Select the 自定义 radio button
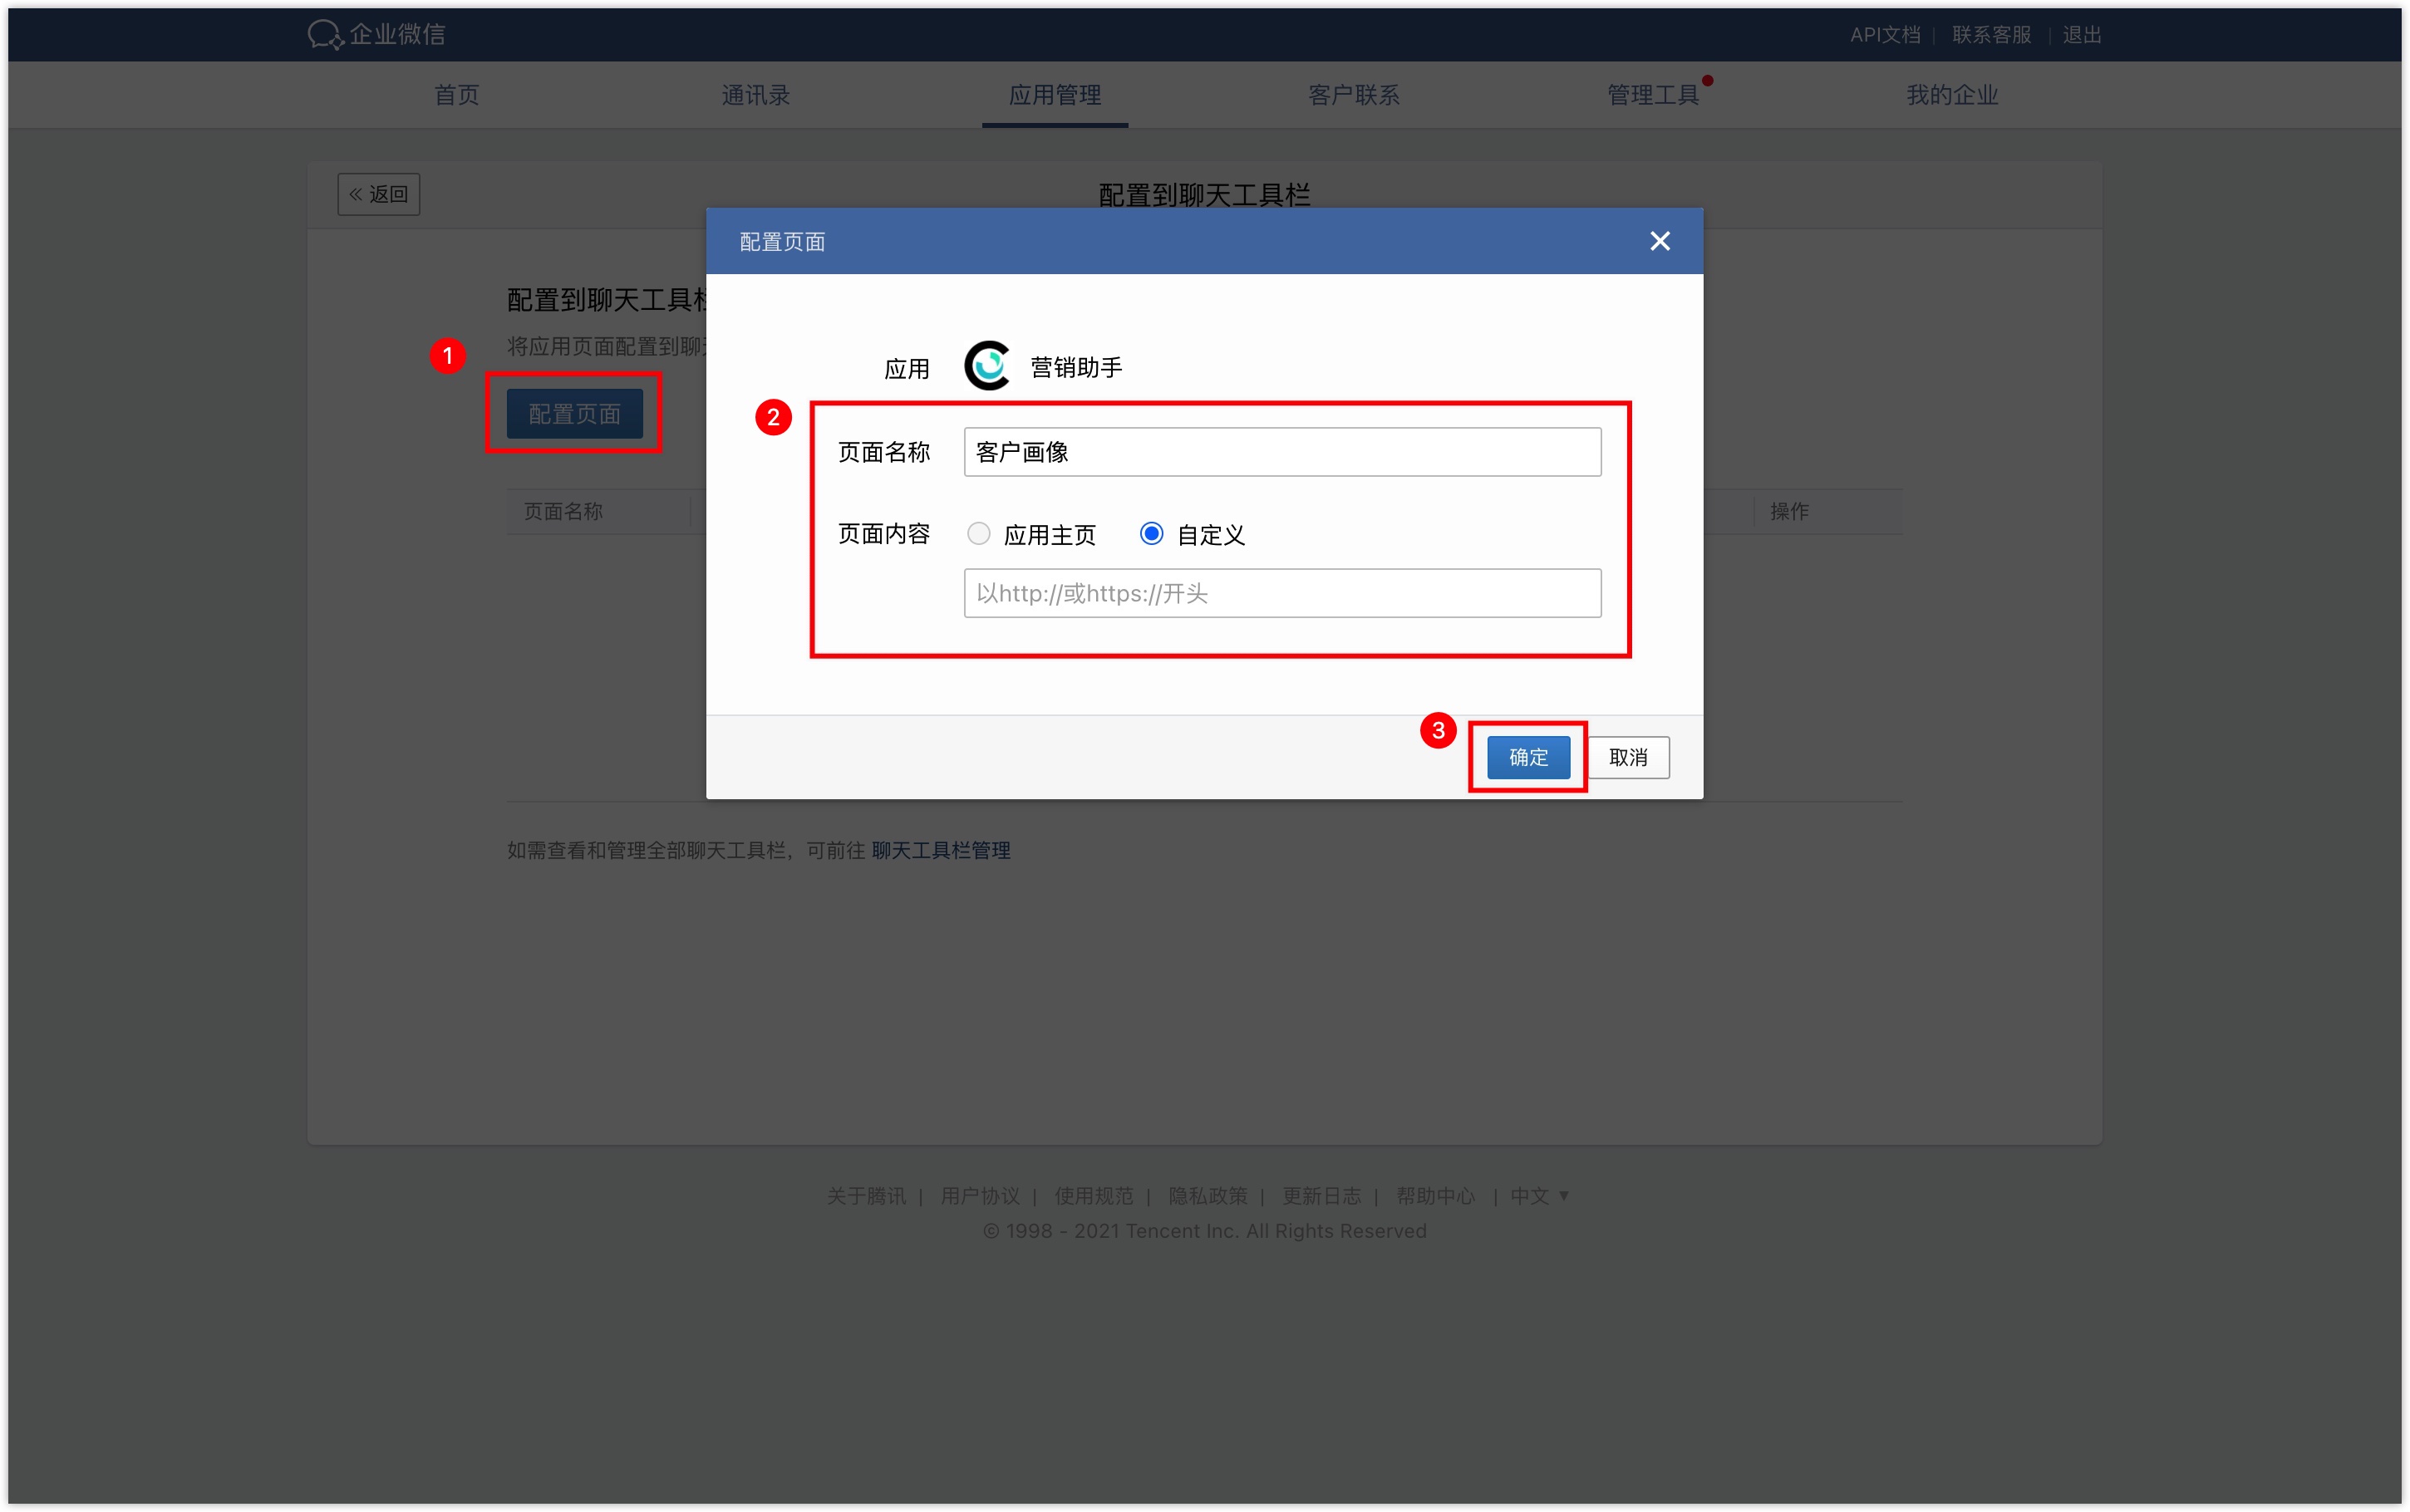This screenshot has width=2410, height=1512. 1151,534
